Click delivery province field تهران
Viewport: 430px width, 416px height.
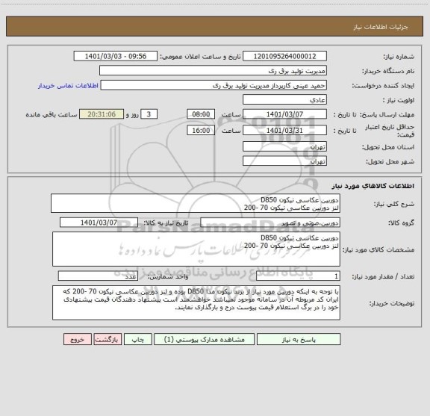point(284,146)
